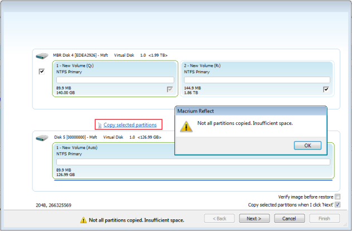Image resolution: width=352 pixels, height=231 pixels.
Task: Toggle the New Volume (Q:) partition checkbox
Action: [170, 89]
